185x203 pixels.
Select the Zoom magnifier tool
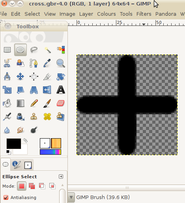(61, 63)
